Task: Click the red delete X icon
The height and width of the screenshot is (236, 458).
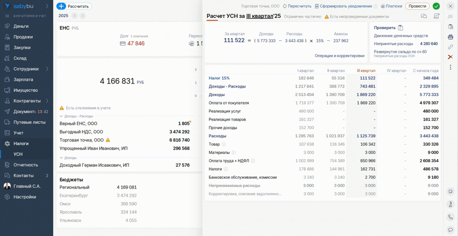Action: point(450,57)
